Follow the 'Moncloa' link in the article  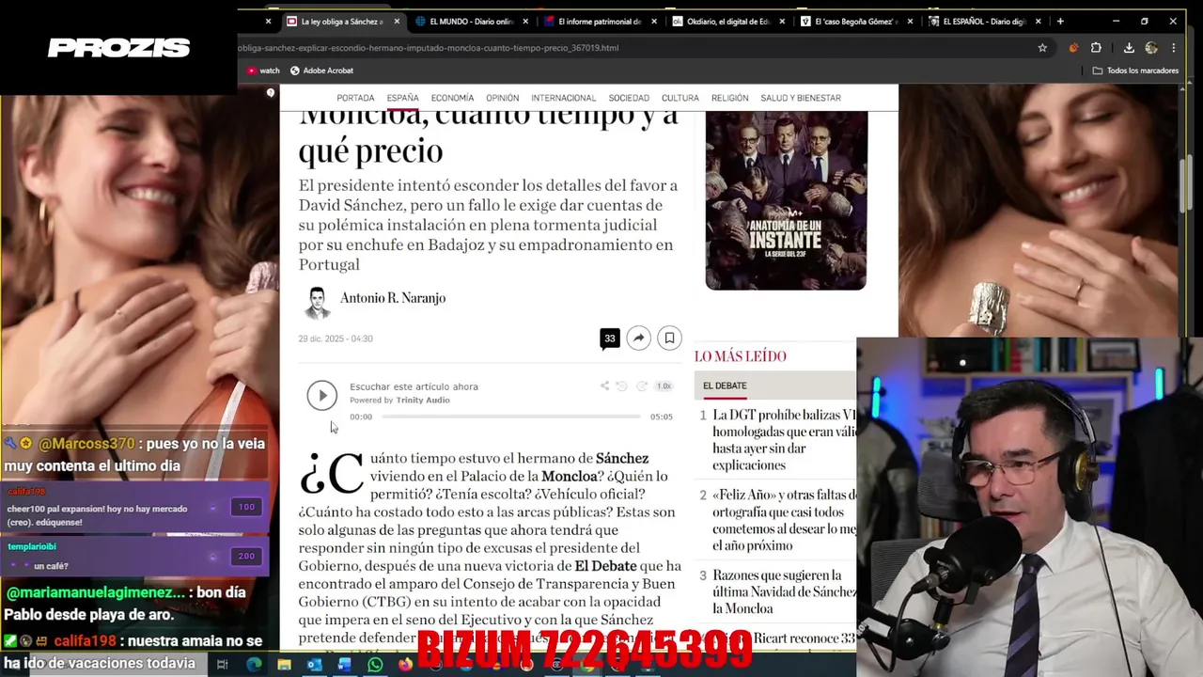pos(570,476)
